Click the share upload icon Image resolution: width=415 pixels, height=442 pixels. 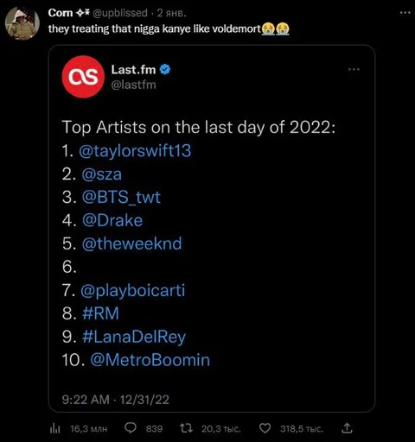click(347, 428)
